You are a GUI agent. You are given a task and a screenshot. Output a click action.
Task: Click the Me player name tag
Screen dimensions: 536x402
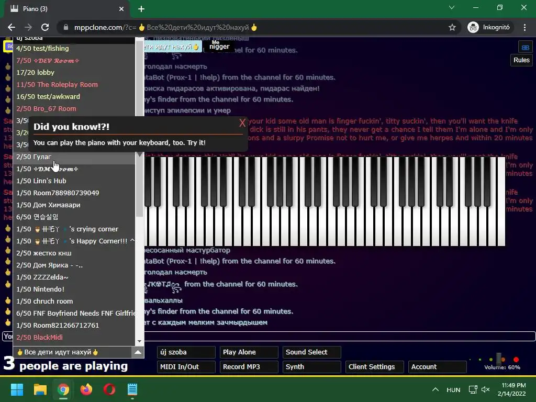coord(219,46)
